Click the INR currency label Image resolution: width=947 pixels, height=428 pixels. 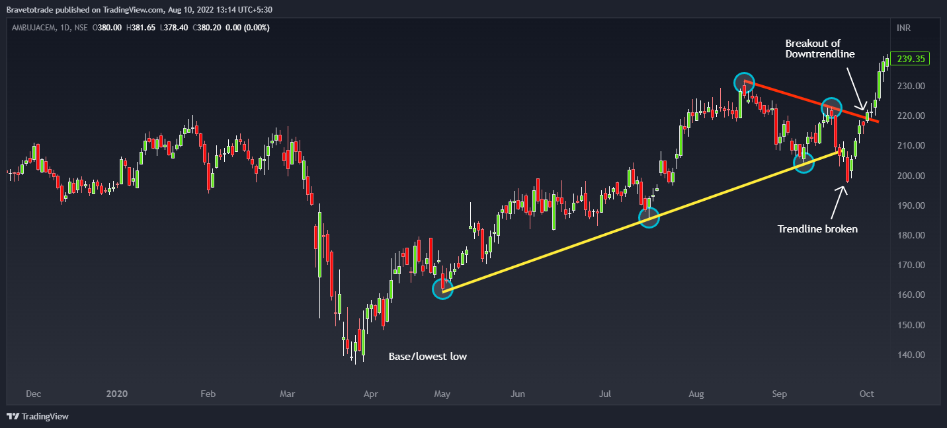(x=903, y=28)
